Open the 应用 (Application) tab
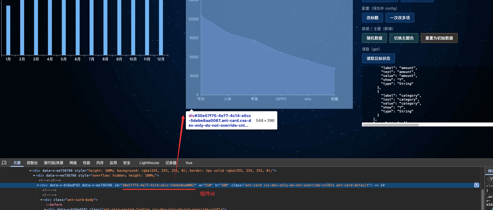 coord(113,163)
